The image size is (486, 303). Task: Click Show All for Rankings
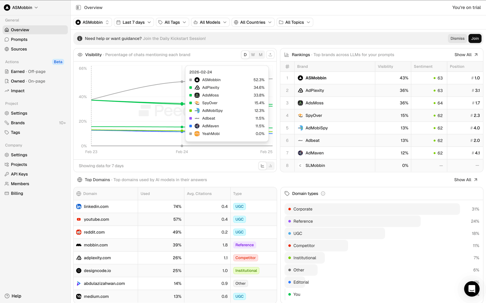click(x=466, y=55)
